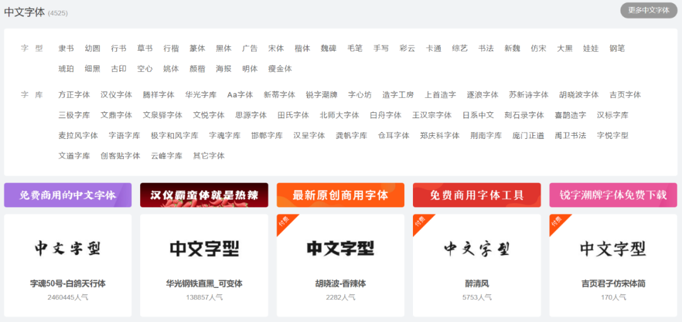Show 钢笔 style fonts
The image size is (682, 322).
617,48
